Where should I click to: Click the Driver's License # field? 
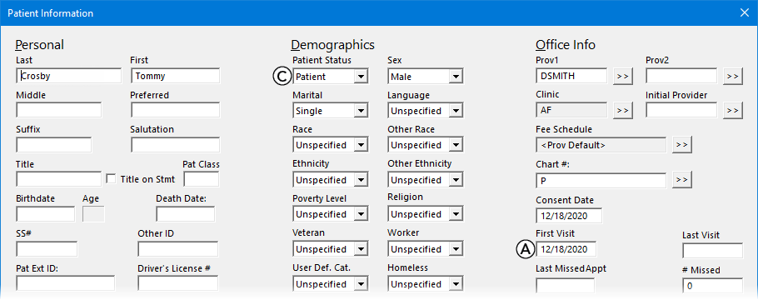tap(178, 283)
